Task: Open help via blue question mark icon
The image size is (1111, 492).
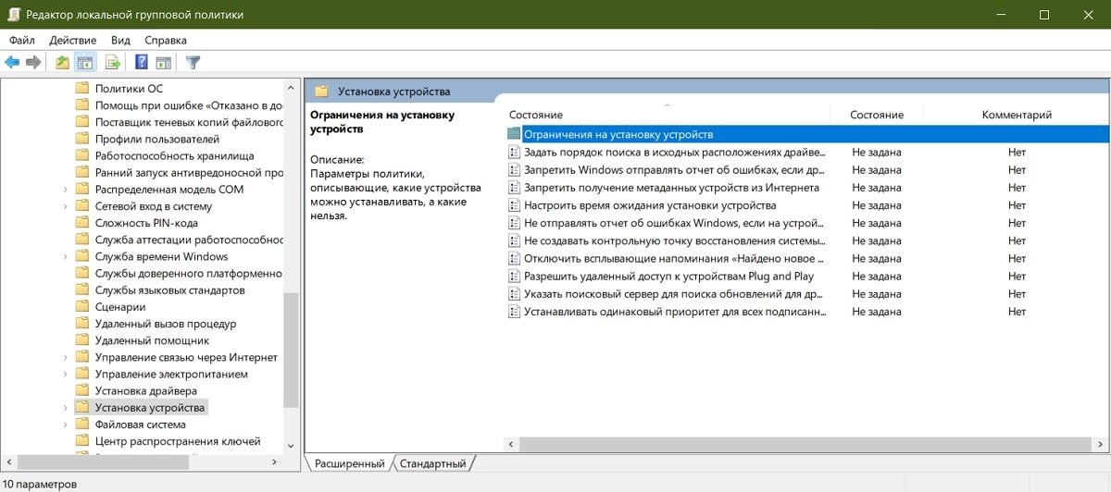Action: pyautogui.click(x=142, y=63)
